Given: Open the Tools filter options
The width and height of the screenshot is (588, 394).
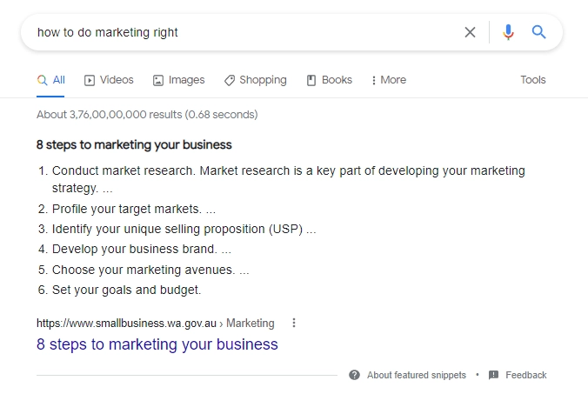Looking at the screenshot, I should point(533,80).
